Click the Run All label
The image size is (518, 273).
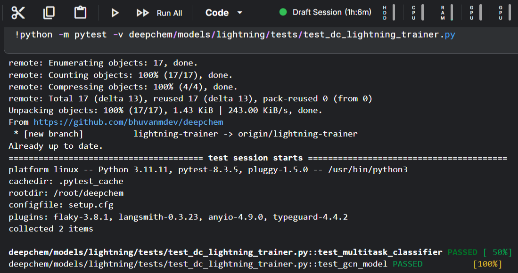click(170, 13)
